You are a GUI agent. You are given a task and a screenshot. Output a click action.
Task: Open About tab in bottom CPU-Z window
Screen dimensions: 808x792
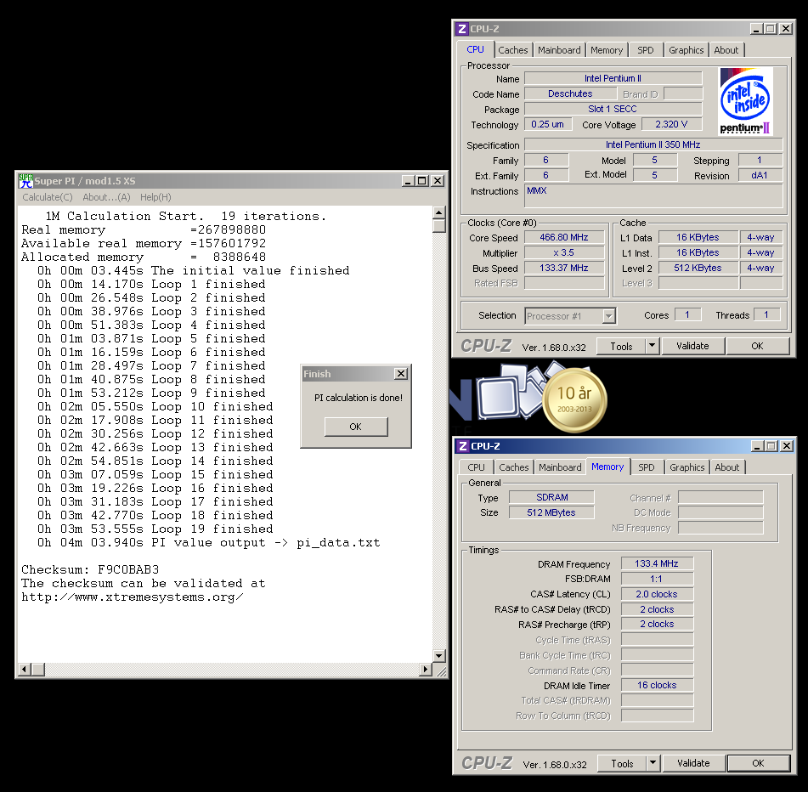(727, 467)
